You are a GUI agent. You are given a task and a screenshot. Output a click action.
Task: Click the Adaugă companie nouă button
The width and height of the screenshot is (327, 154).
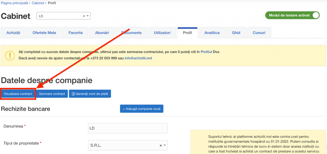[141, 109]
